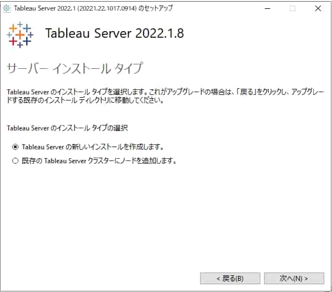The width and height of the screenshot is (332, 292).
Task: Click the 'サーバー インストール タイプ' heading
Action: [x=75, y=68]
